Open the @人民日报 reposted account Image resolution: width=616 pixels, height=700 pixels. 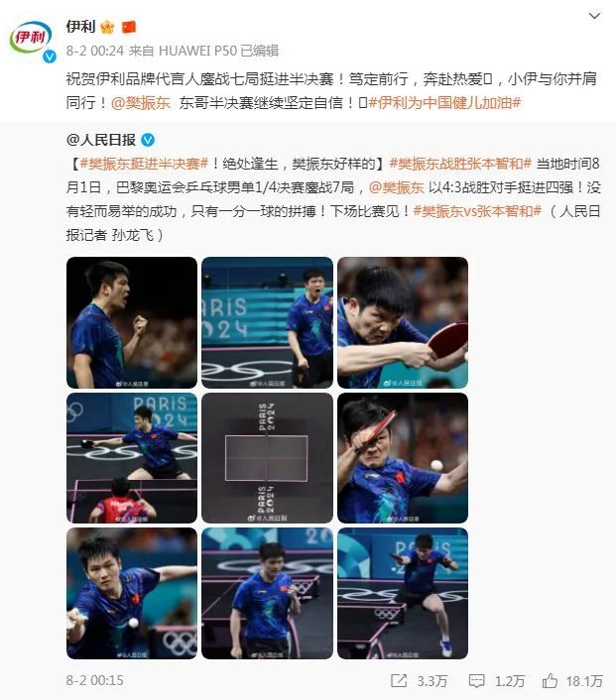[x=101, y=140]
